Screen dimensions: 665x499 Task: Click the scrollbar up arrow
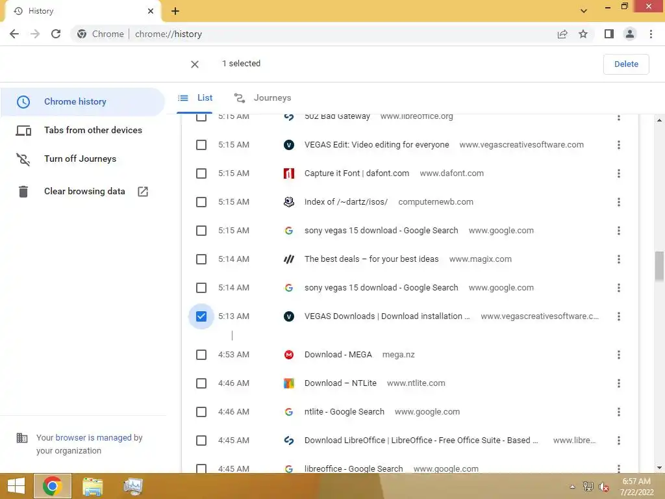click(659, 120)
